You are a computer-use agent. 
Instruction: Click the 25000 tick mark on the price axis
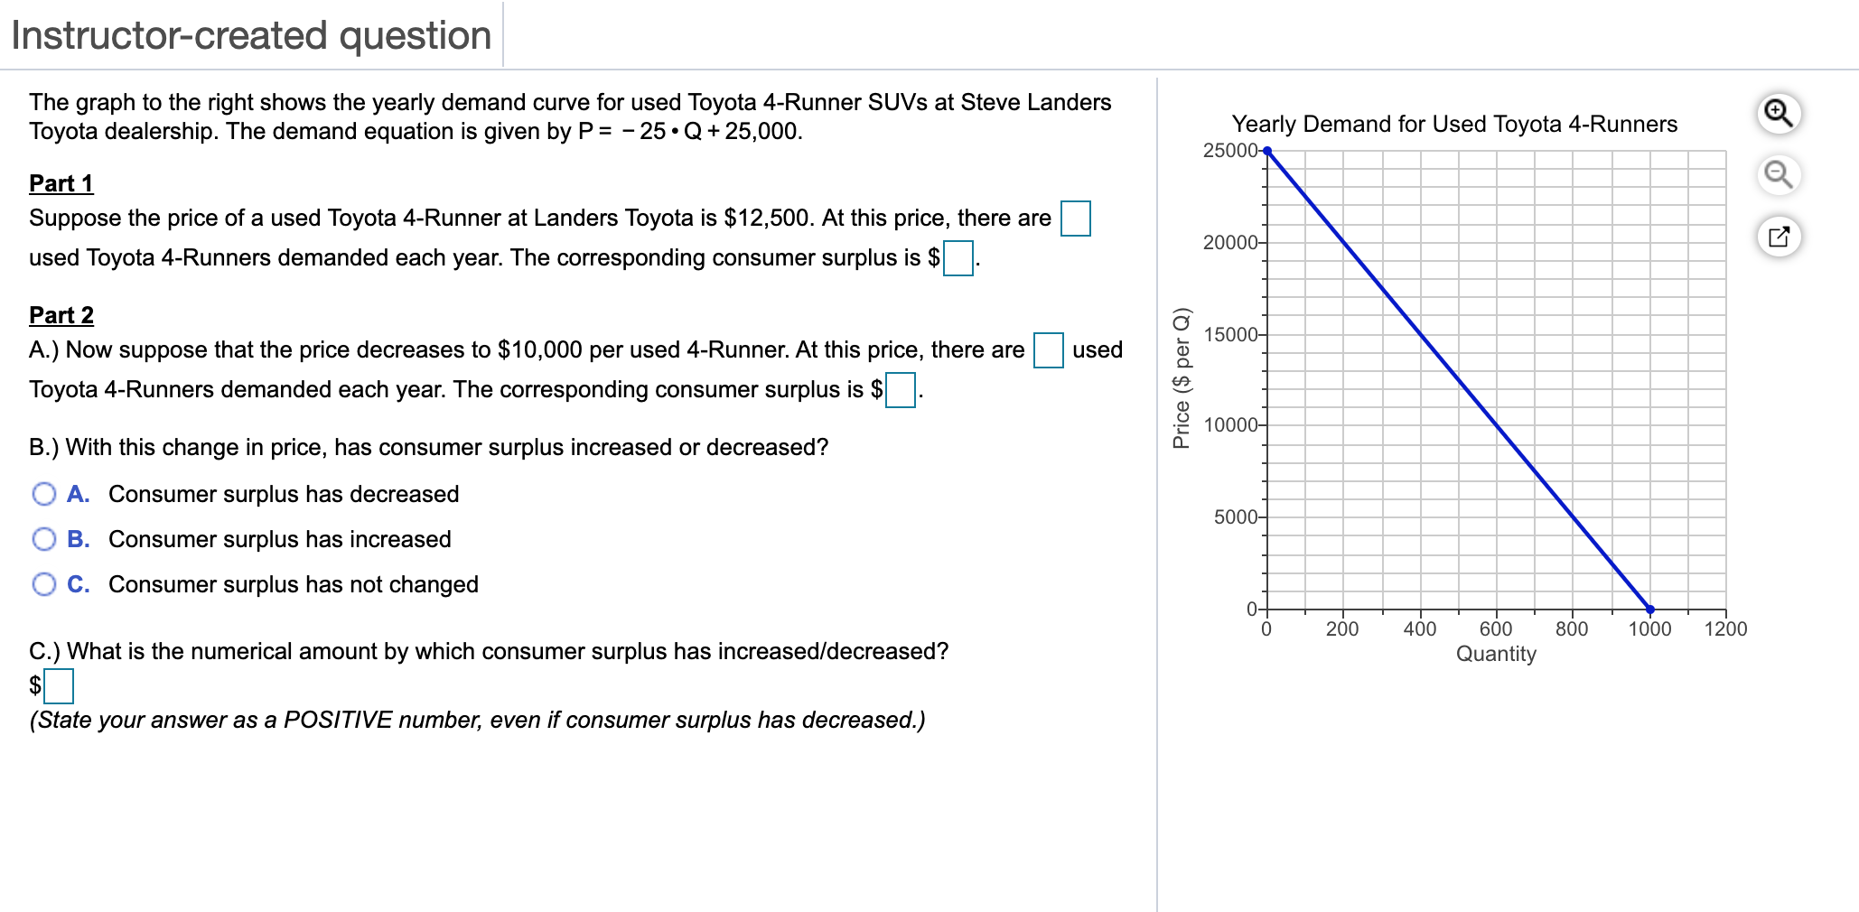coord(1234,150)
